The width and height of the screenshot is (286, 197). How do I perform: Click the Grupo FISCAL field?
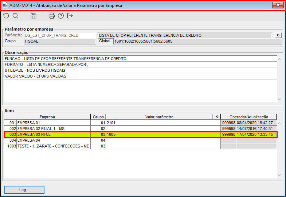point(60,41)
